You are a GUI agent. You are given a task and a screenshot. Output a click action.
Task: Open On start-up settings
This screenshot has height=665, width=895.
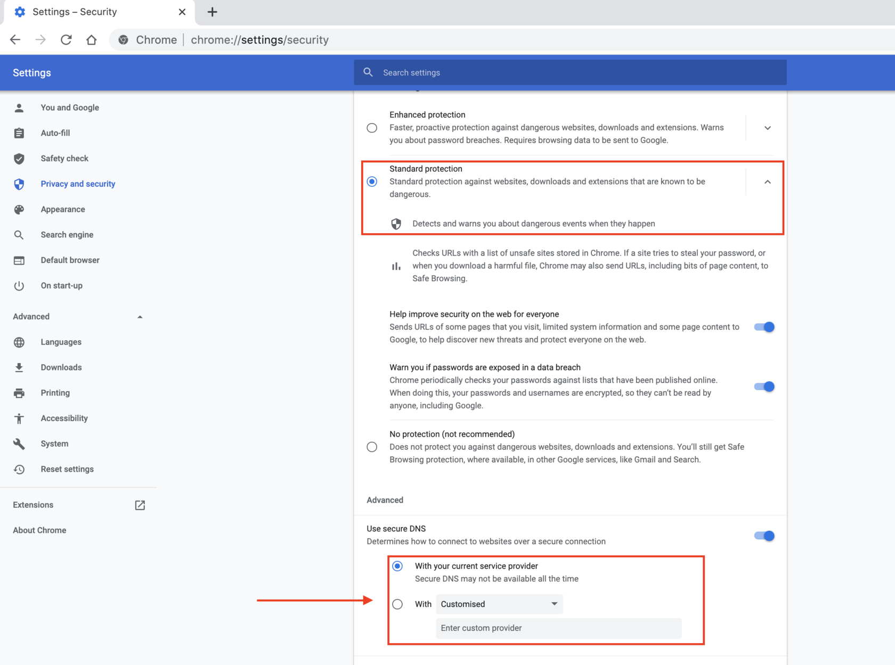click(62, 286)
